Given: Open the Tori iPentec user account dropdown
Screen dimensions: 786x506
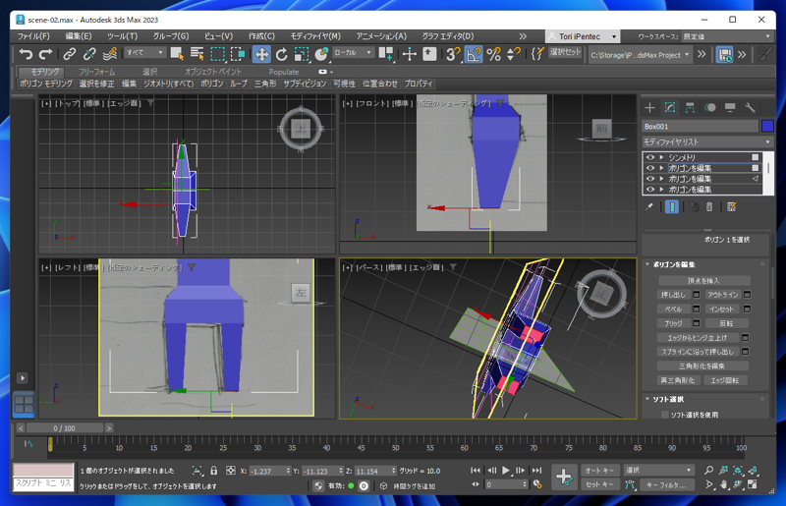Looking at the screenshot, I should 583,36.
